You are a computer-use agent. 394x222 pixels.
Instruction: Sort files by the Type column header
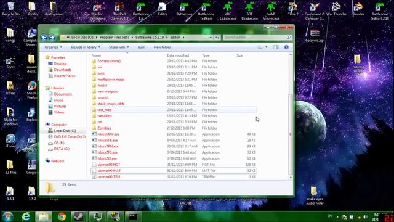(206, 55)
